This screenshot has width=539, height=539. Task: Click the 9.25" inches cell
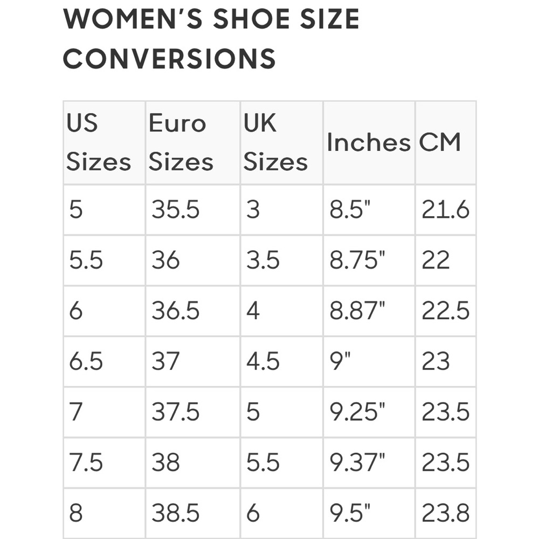[x=369, y=412]
